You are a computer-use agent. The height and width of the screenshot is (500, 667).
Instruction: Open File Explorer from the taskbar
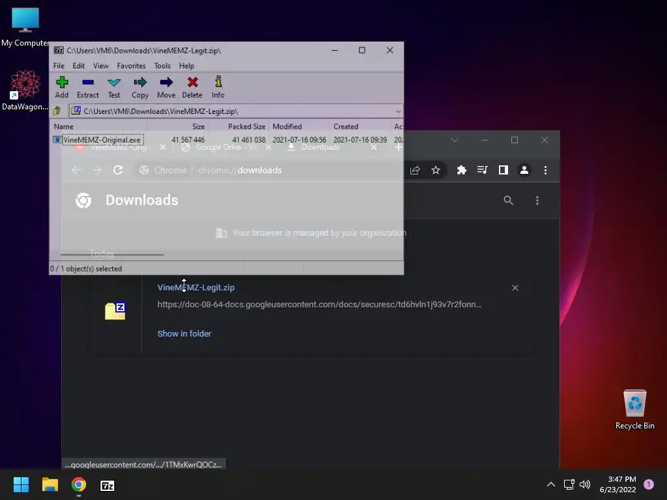tap(50, 484)
